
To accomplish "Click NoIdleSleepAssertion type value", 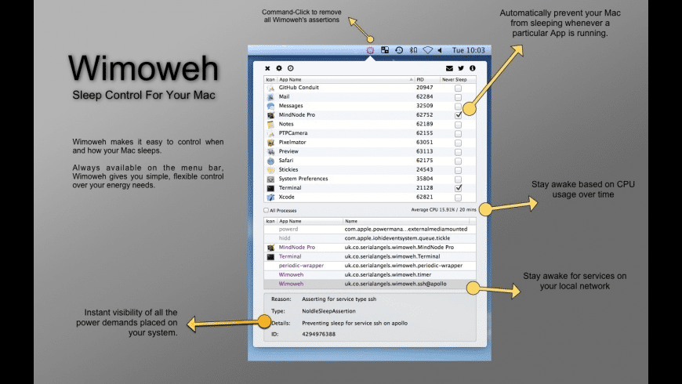I will (x=328, y=311).
